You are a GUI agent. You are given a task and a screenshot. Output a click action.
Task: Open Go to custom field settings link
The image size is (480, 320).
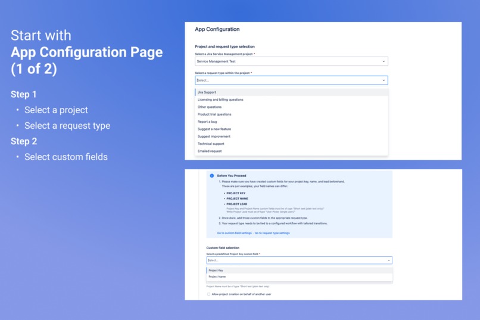pos(234,233)
